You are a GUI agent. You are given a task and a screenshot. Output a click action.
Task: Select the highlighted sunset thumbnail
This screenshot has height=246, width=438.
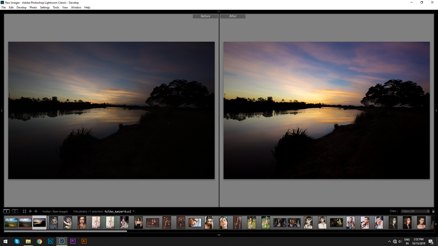pyautogui.click(x=39, y=222)
